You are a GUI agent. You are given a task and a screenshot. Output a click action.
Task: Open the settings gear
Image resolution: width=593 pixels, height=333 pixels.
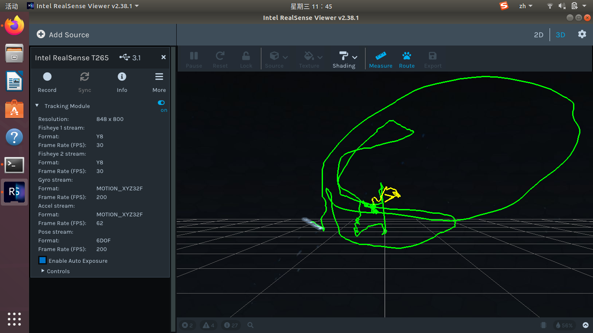(x=582, y=34)
